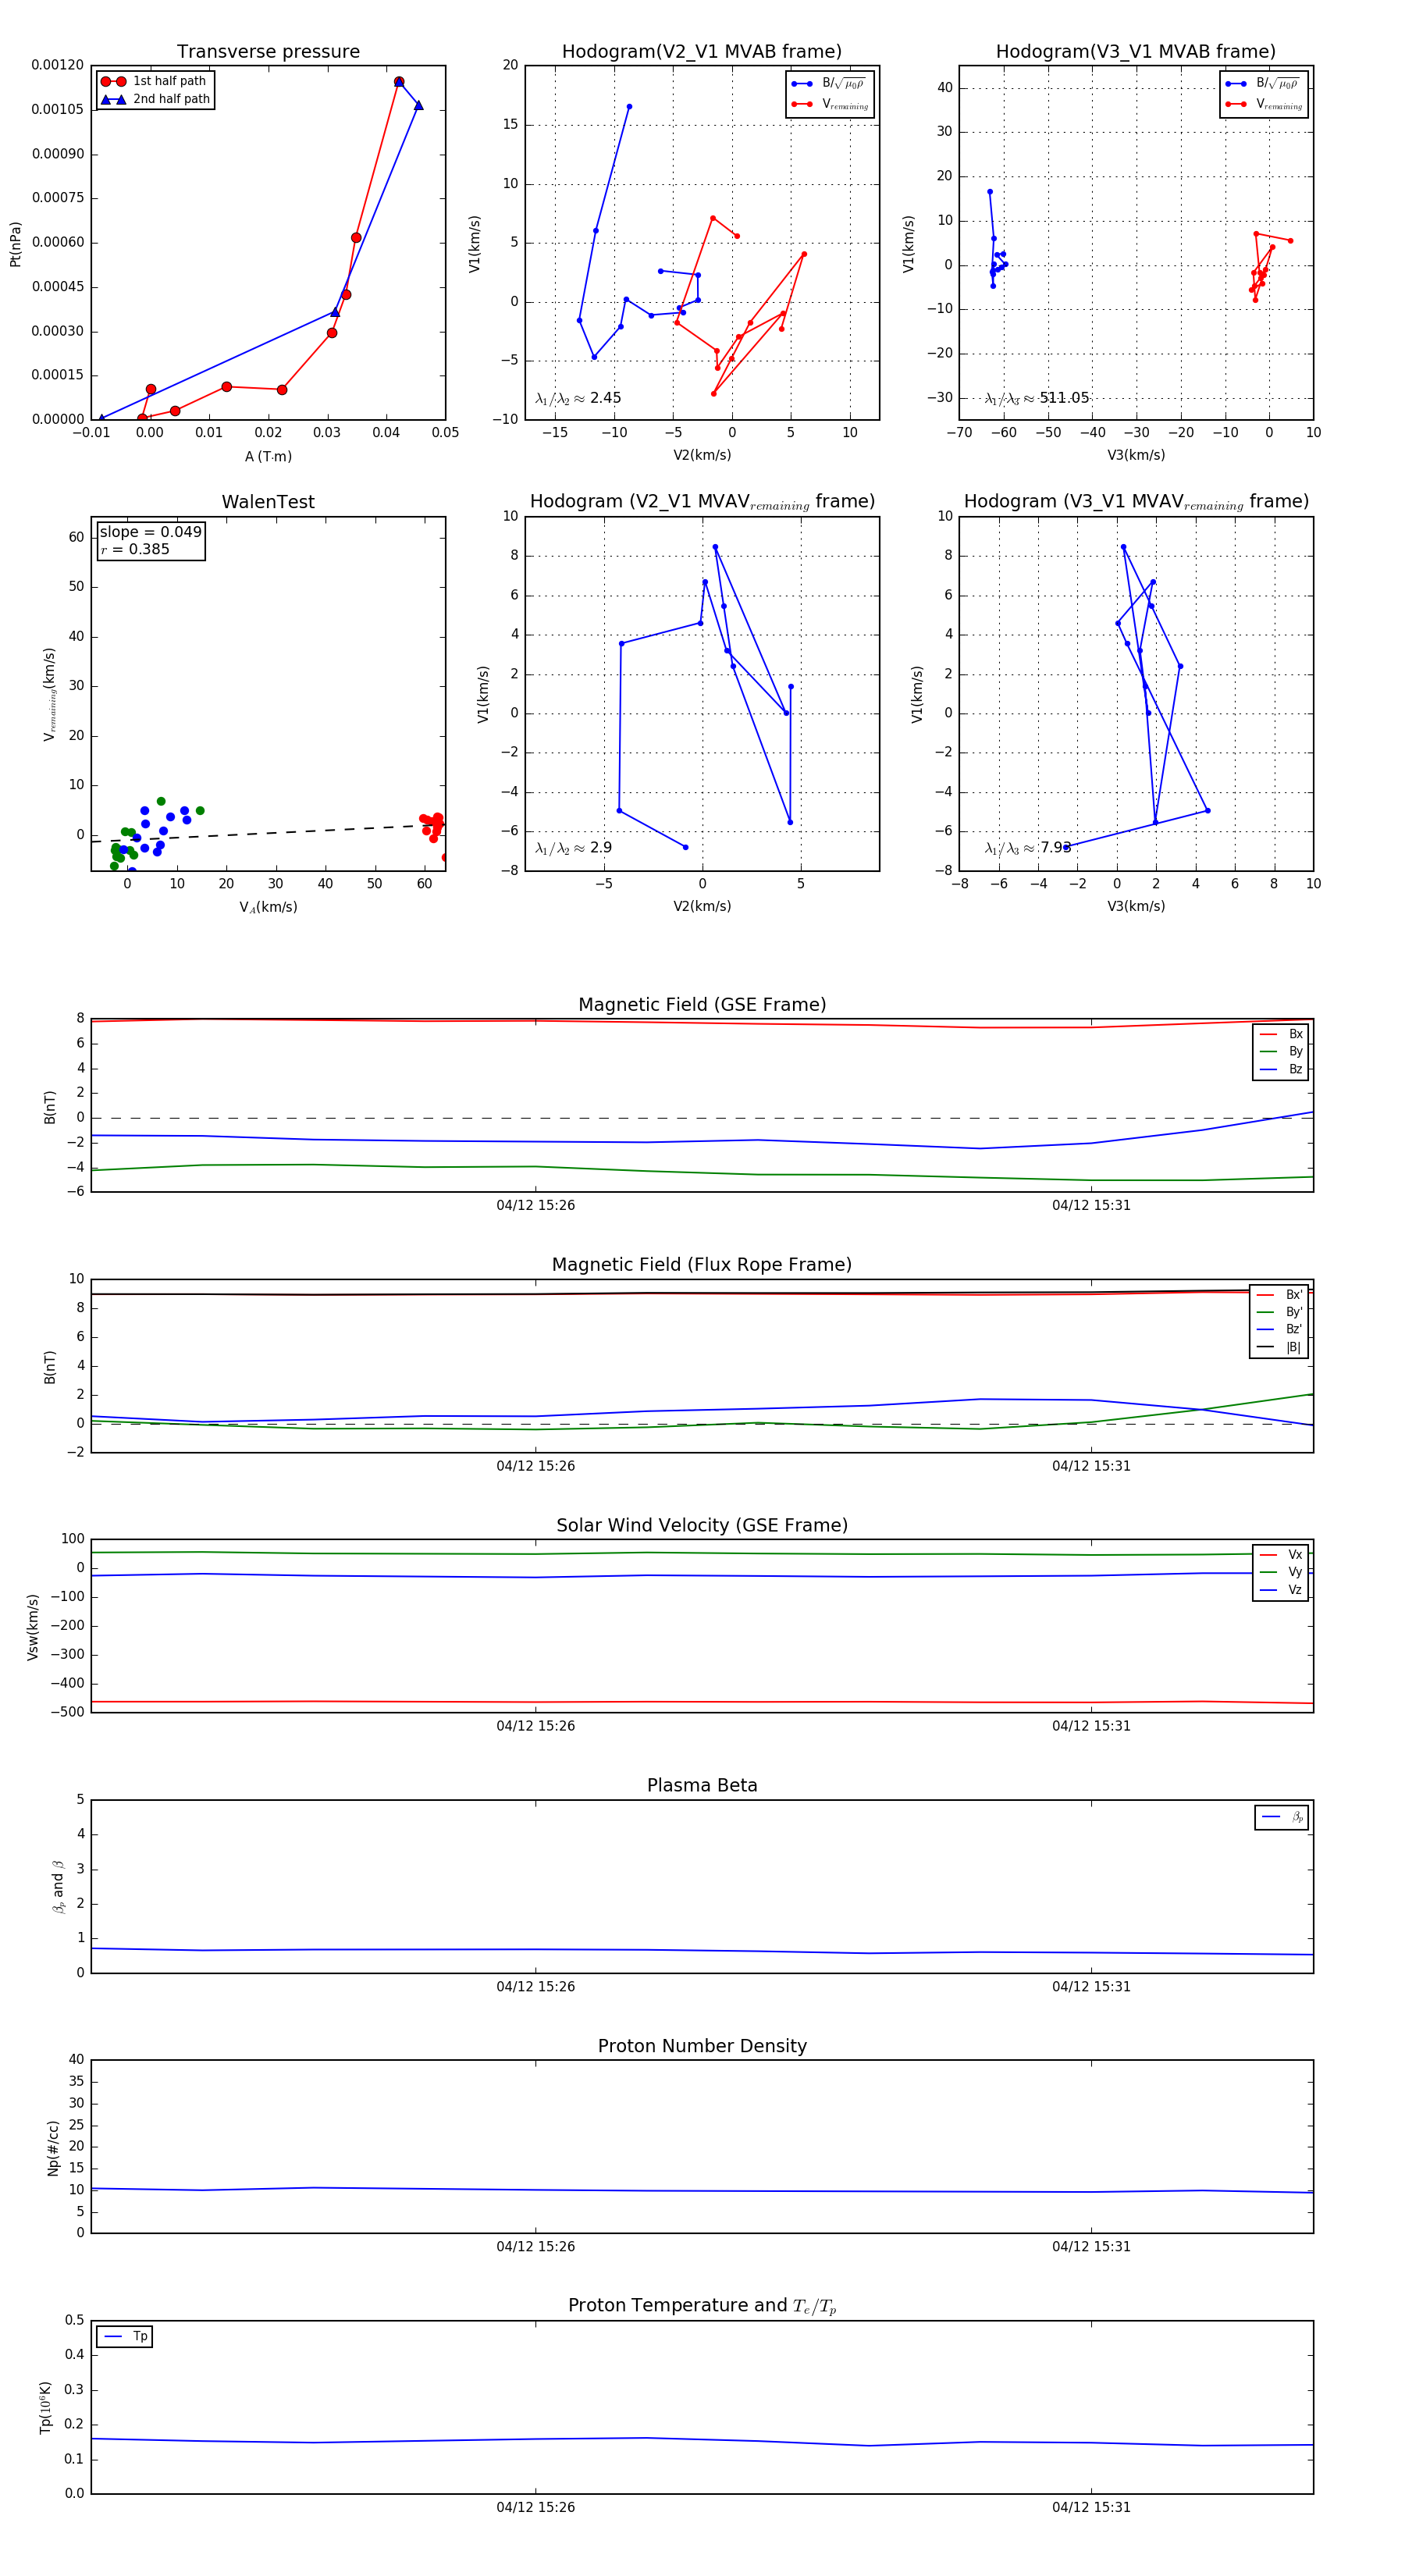Click 'Hodogram (V2_V1 MVAV remaining frame)' title

tap(702, 502)
